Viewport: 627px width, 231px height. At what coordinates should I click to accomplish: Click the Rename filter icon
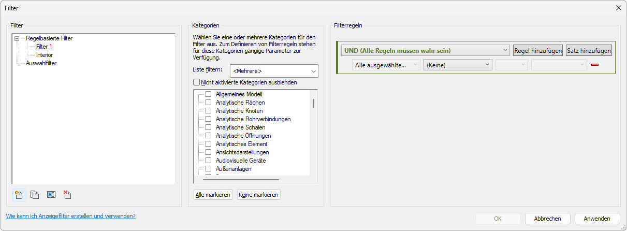pyautogui.click(x=51, y=195)
